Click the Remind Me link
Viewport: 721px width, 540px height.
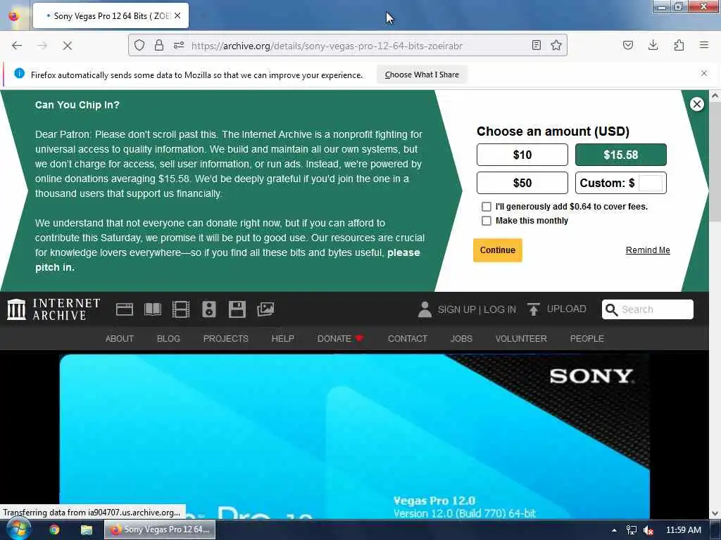[648, 250]
